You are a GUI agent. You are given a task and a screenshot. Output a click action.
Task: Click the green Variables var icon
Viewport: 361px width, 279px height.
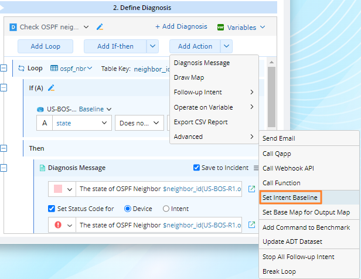220,28
